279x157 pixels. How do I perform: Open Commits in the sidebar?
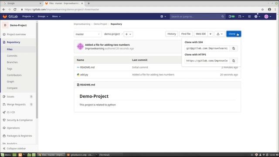pos(12,56)
